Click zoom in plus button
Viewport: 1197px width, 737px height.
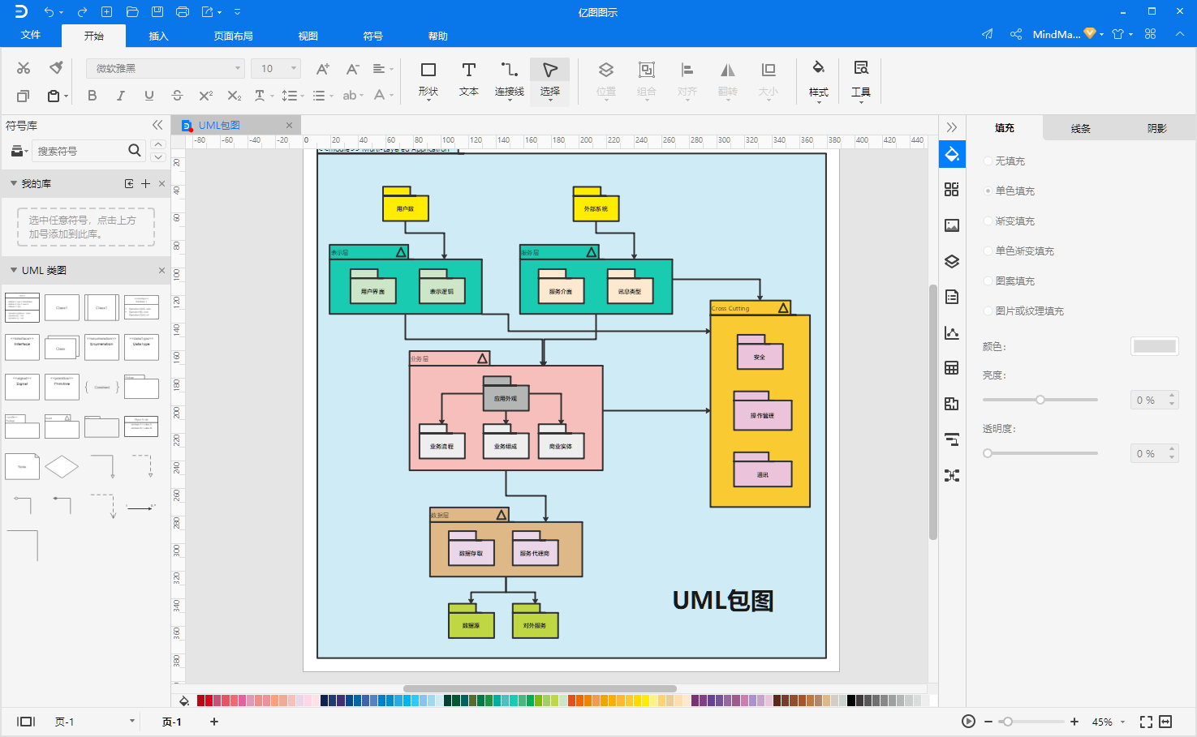pos(1074,722)
